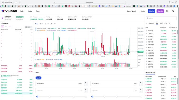Decrease buy price stepper down arrow
The image size is (179, 100).
click(x=85, y=85)
